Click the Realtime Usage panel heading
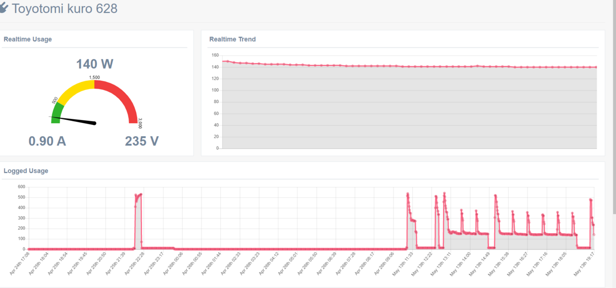This screenshot has height=288, width=616. tap(27, 39)
